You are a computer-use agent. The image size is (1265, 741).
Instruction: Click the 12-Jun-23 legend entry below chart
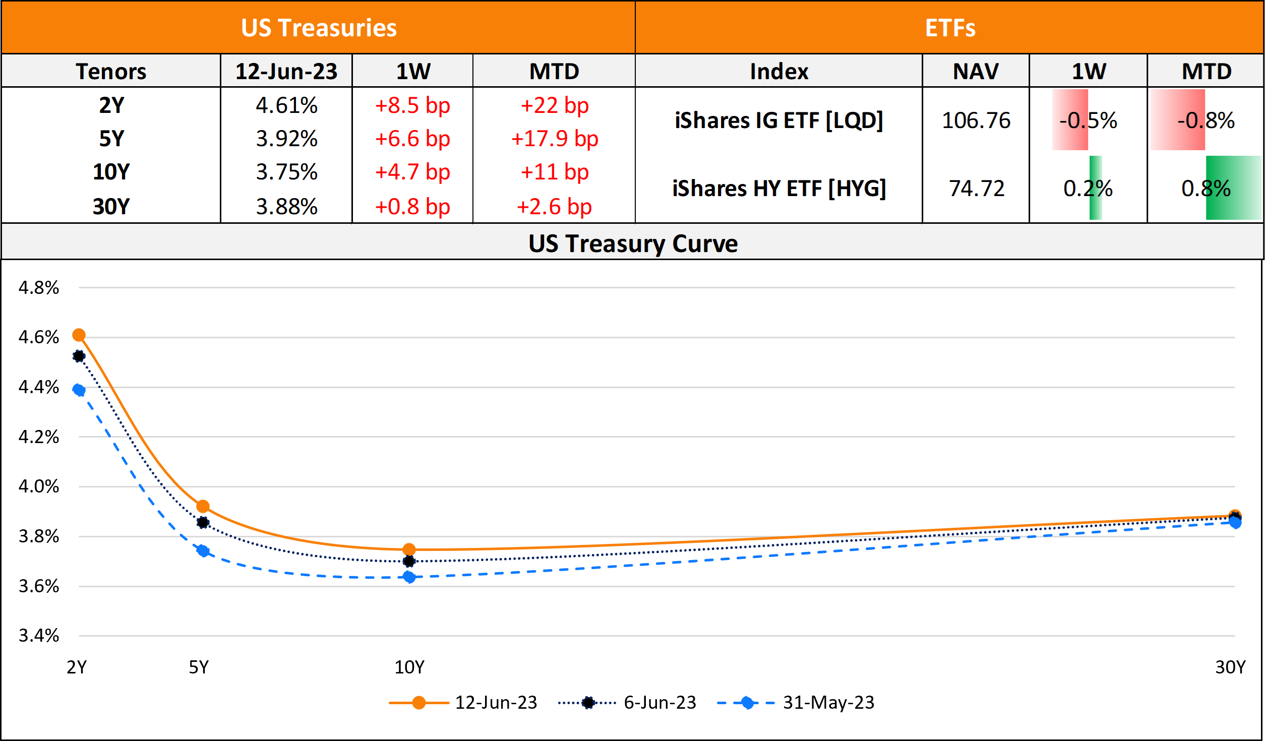(x=463, y=703)
